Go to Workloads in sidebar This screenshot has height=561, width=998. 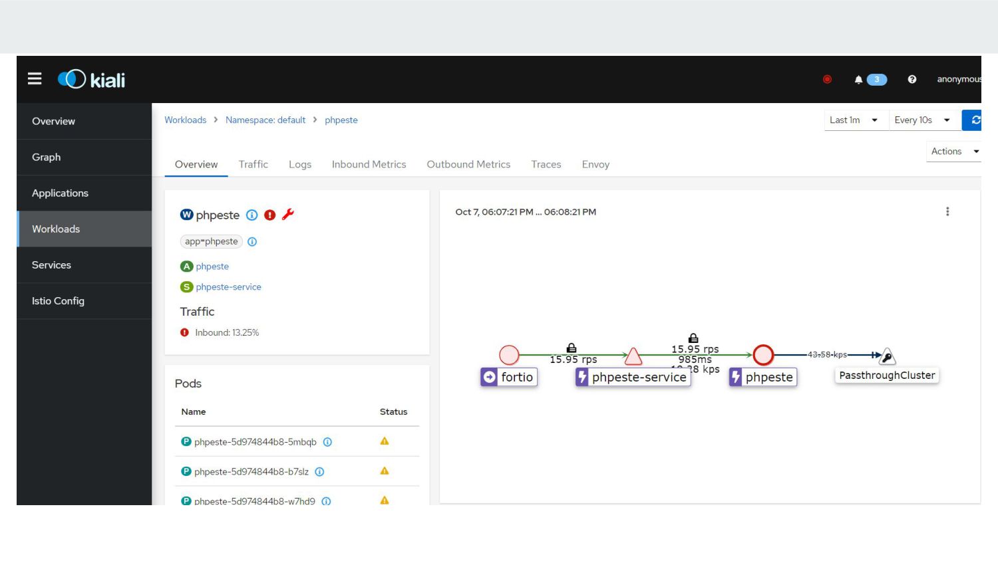(84, 229)
